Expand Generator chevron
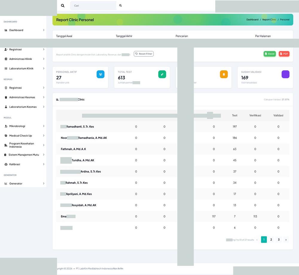Screen dimensions: 299x275 [43, 184]
